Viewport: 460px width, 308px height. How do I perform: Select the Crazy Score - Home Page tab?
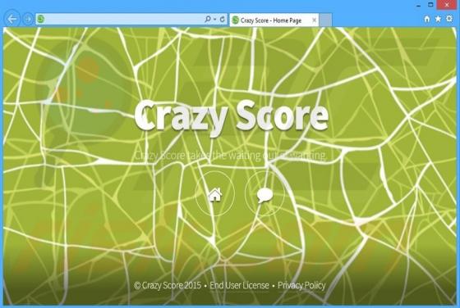click(274, 20)
